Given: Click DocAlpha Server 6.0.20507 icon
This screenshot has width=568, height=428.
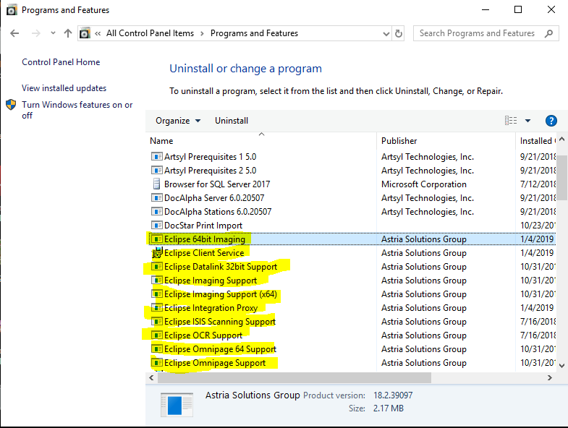Looking at the screenshot, I should coord(156,198).
